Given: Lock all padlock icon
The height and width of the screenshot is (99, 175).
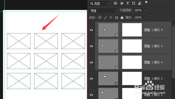Looking at the screenshot, I should pos(122,17).
